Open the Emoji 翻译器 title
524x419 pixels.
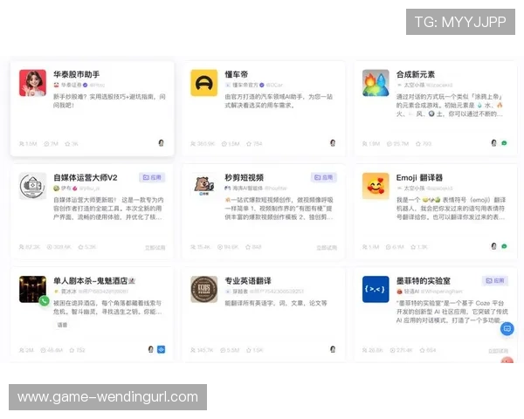click(x=419, y=177)
